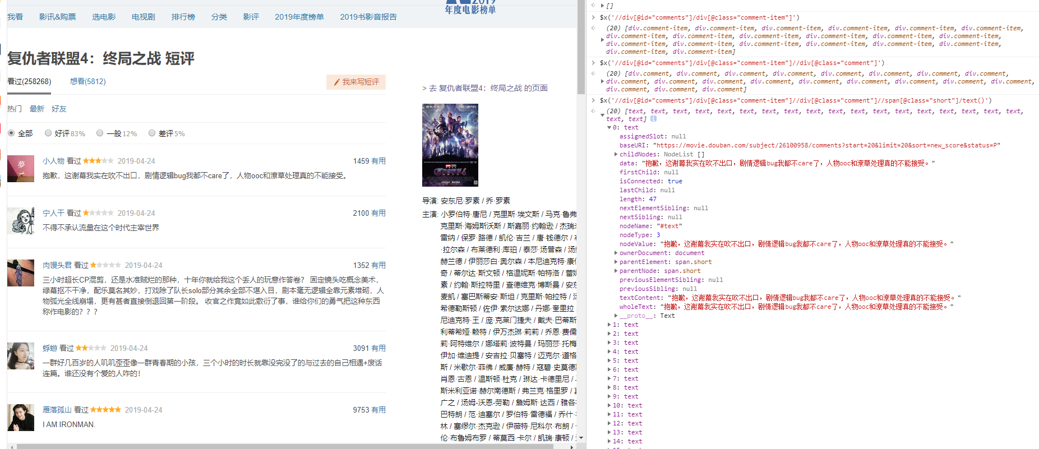Select the 全部 radio button
The width and height of the screenshot is (1039, 449).
tap(11, 133)
